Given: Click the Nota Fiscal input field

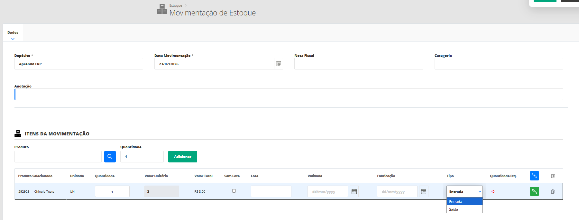Looking at the screenshot, I should (359, 64).
